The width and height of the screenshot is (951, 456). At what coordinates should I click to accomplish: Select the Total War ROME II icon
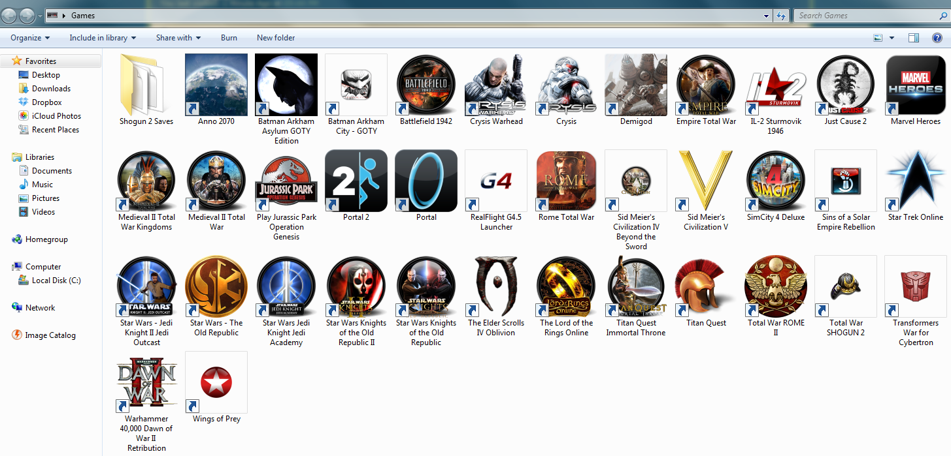click(776, 286)
